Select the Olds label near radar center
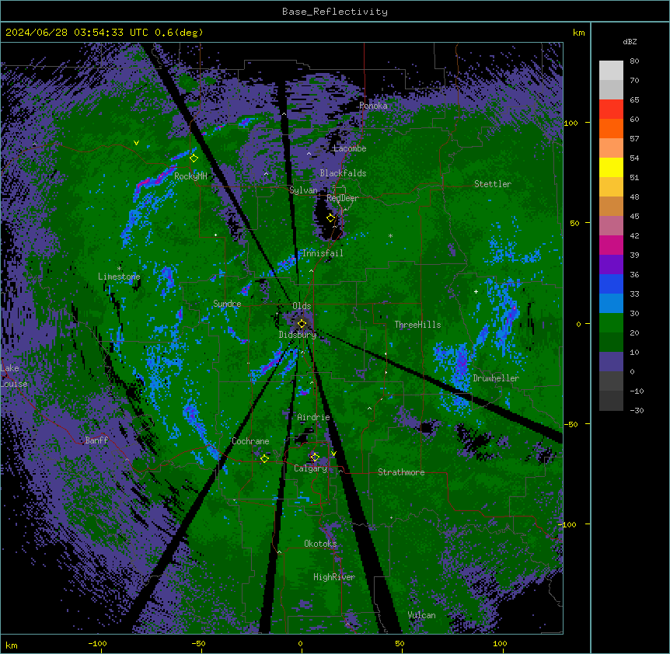 pyautogui.click(x=302, y=306)
